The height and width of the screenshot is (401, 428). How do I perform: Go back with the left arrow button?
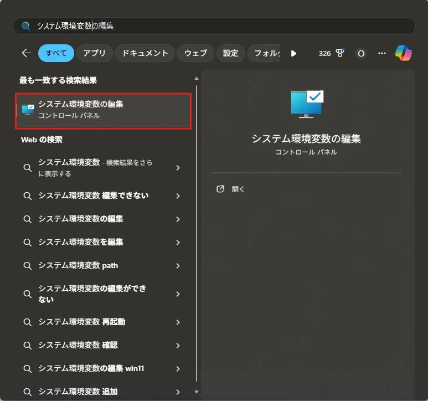[x=27, y=53]
